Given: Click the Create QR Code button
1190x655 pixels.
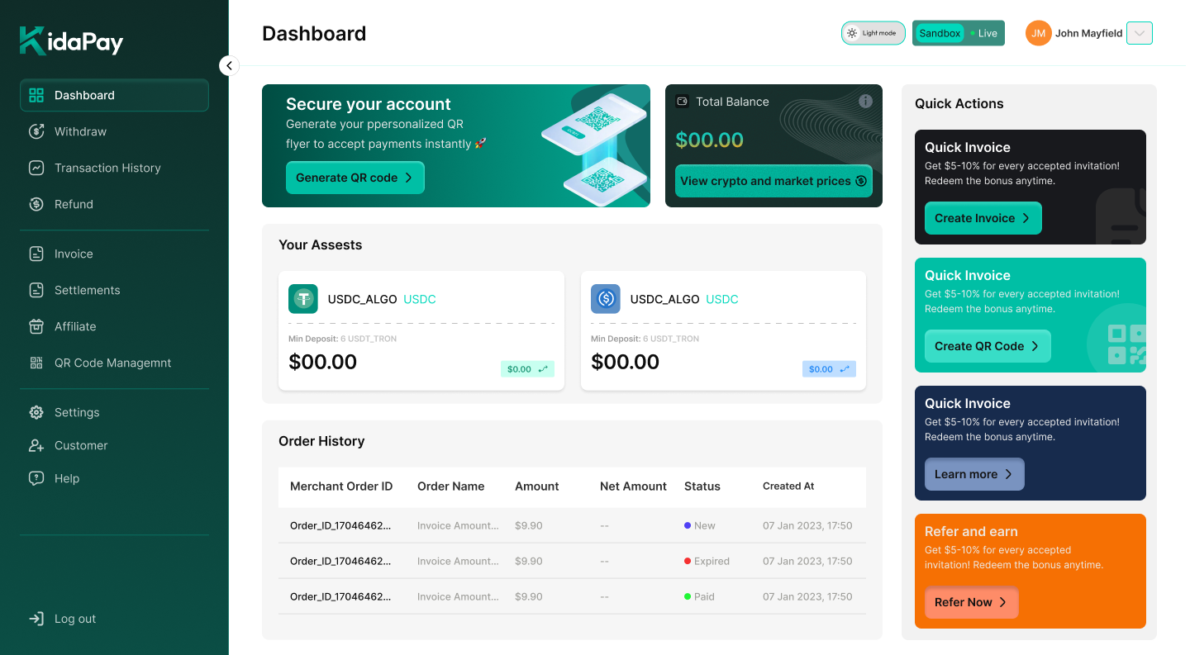Looking at the screenshot, I should 988,346.
